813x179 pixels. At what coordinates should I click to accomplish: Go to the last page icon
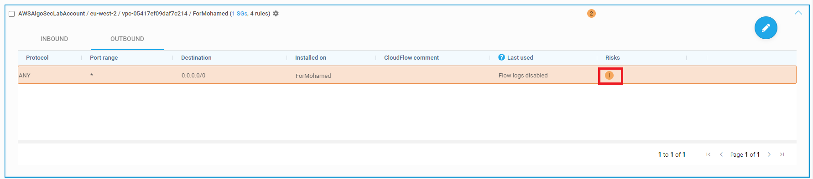point(782,154)
